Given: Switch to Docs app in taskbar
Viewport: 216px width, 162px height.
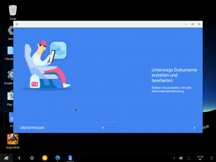Looking at the screenshot, I should pyautogui.click(x=70, y=158).
